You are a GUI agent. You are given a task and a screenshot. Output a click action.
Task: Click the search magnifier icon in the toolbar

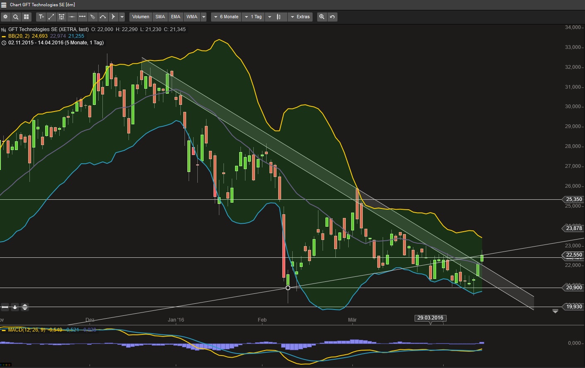coord(16,17)
